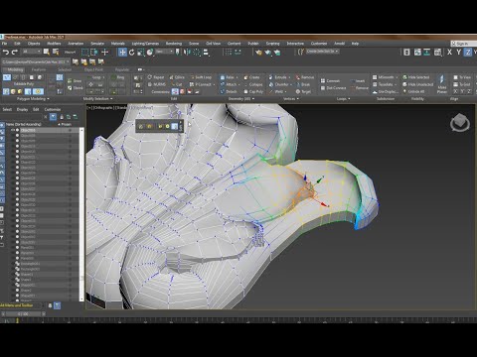The image size is (477, 357).
Task: Select Target weld tool
Action: pos(303,91)
